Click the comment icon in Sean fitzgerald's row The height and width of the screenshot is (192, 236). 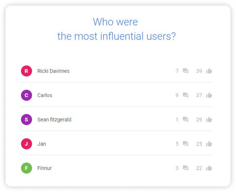click(x=186, y=120)
